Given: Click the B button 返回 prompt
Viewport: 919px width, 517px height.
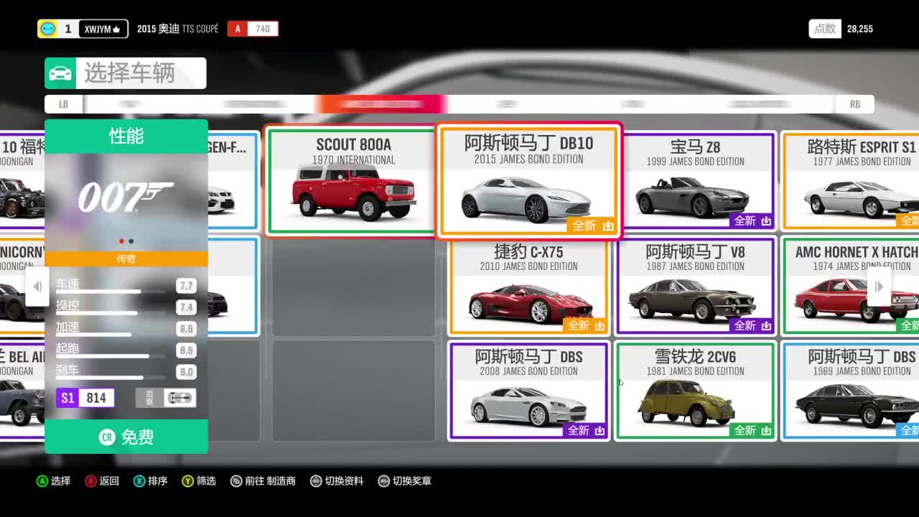Looking at the screenshot, I should pyautogui.click(x=102, y=481).
